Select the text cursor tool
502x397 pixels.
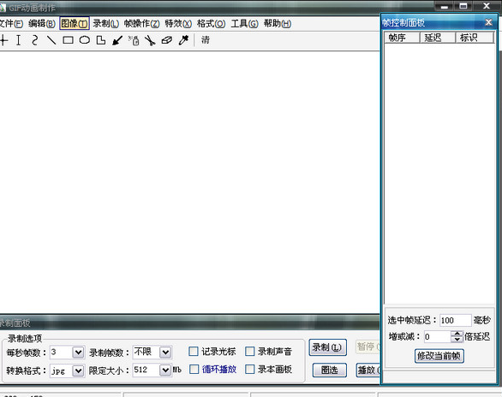coord(18,40)
